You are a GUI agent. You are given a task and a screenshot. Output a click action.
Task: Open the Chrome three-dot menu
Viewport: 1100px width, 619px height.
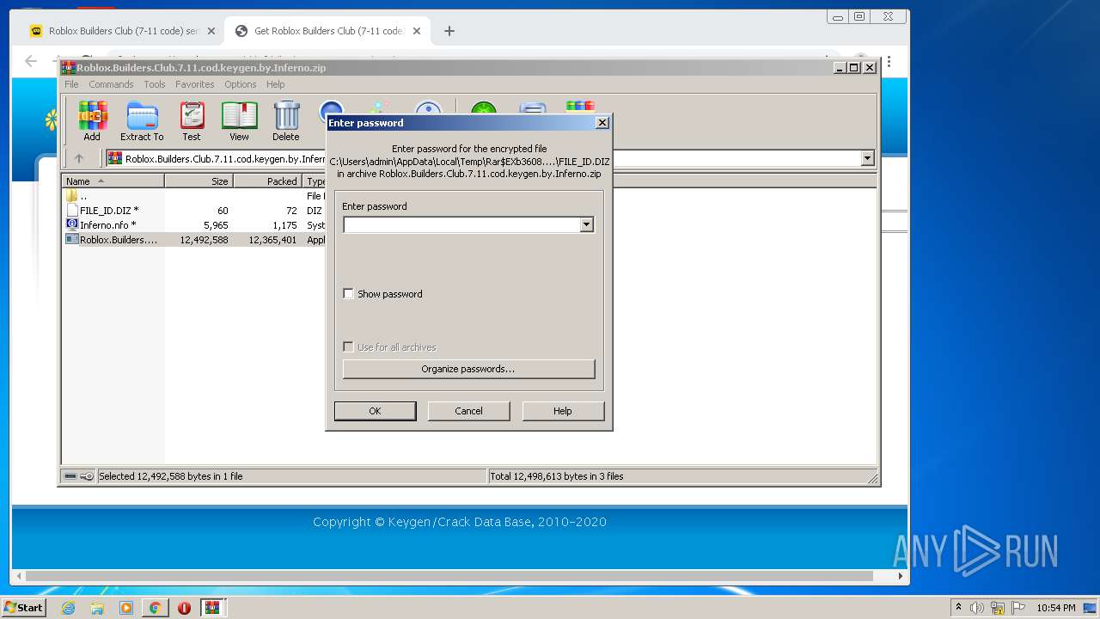[889, 62]
